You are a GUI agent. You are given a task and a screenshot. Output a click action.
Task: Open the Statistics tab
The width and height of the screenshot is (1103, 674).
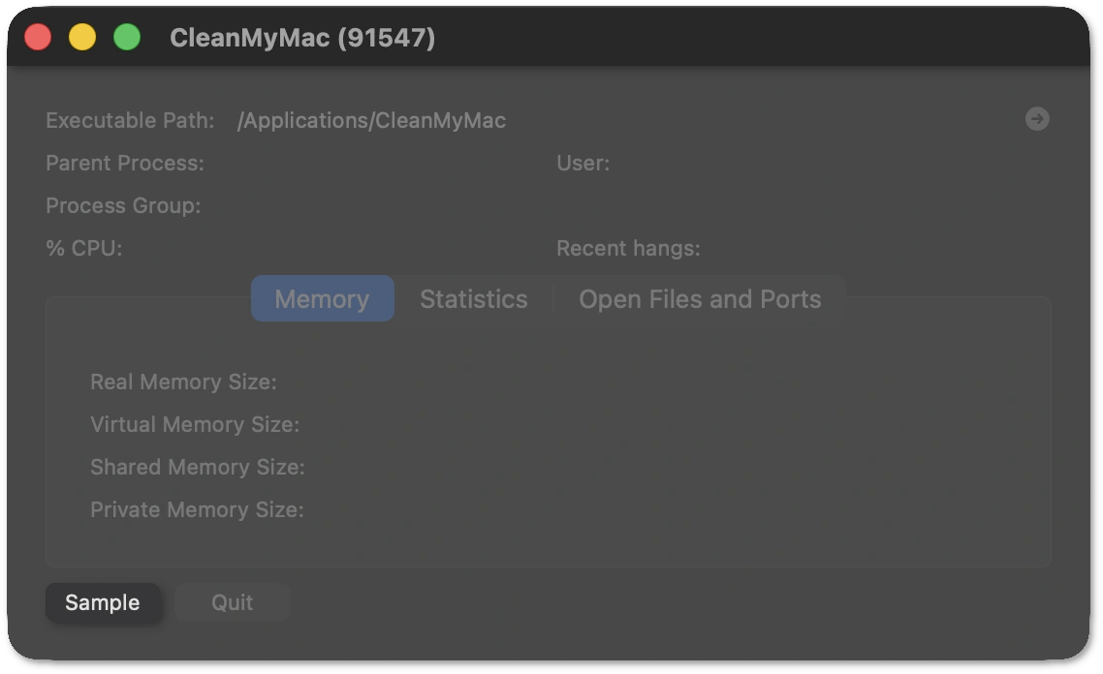473,298
